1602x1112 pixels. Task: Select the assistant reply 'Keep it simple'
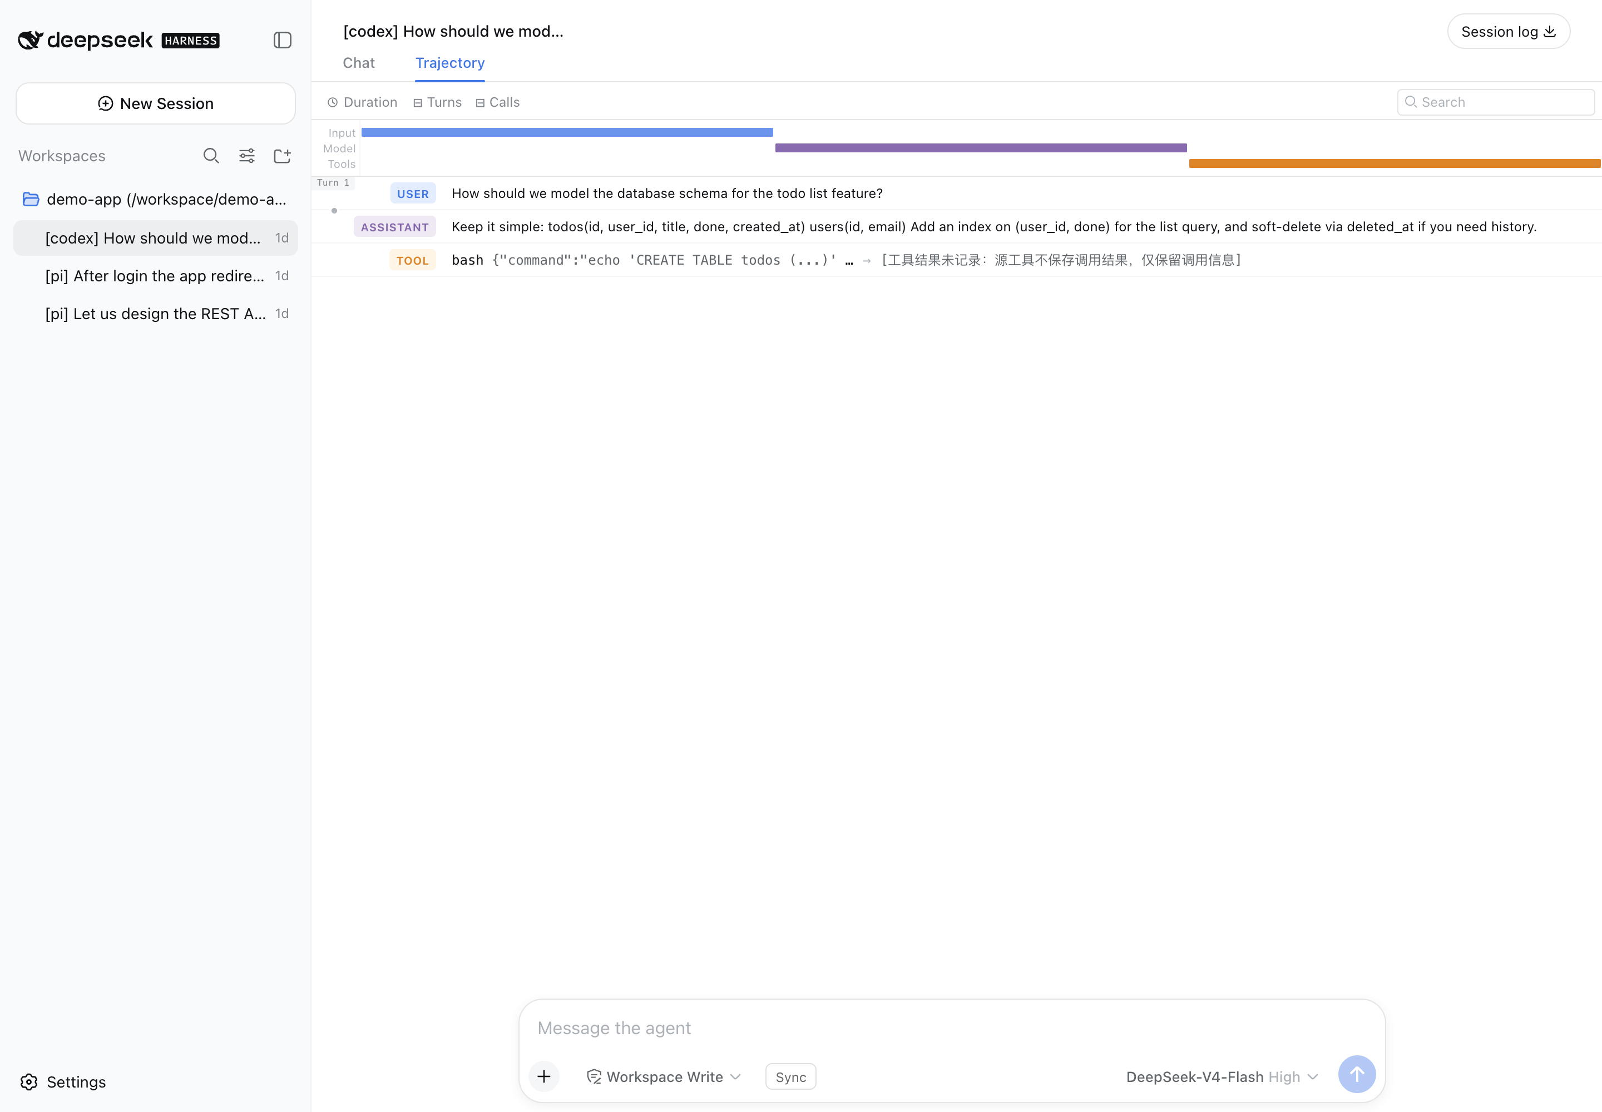[x=994, y=227]
